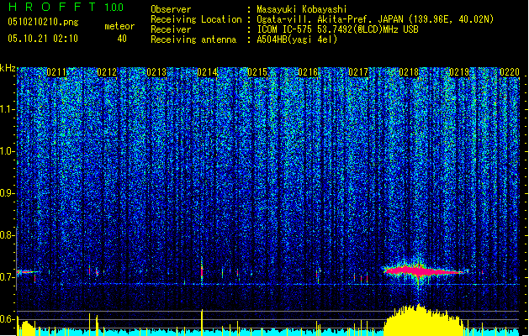Click the ICOM IC-575 receiver text
Screen dimensions: 529x336
(x=337, y=29)
